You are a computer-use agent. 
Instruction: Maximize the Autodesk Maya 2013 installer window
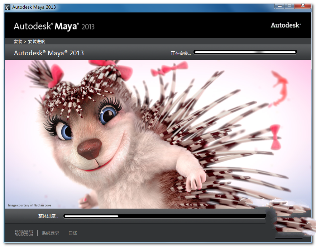click(x=289, y=6)
